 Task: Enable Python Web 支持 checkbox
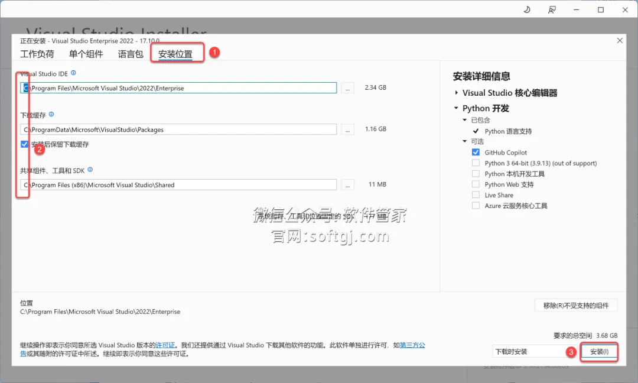point(476,184)
